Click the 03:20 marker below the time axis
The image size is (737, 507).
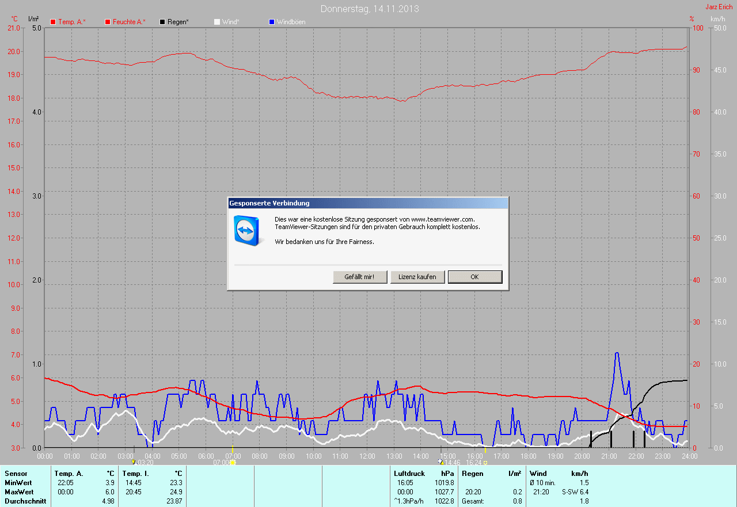(144, 462)
